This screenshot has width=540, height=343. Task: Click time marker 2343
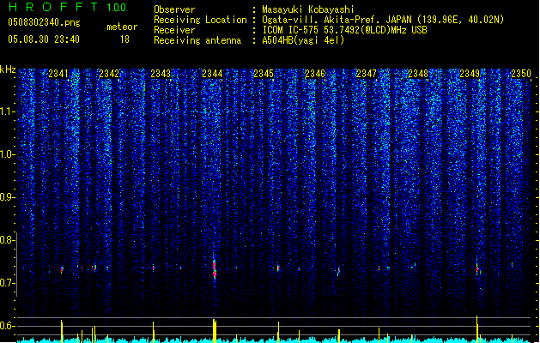(x=161, y=74)
